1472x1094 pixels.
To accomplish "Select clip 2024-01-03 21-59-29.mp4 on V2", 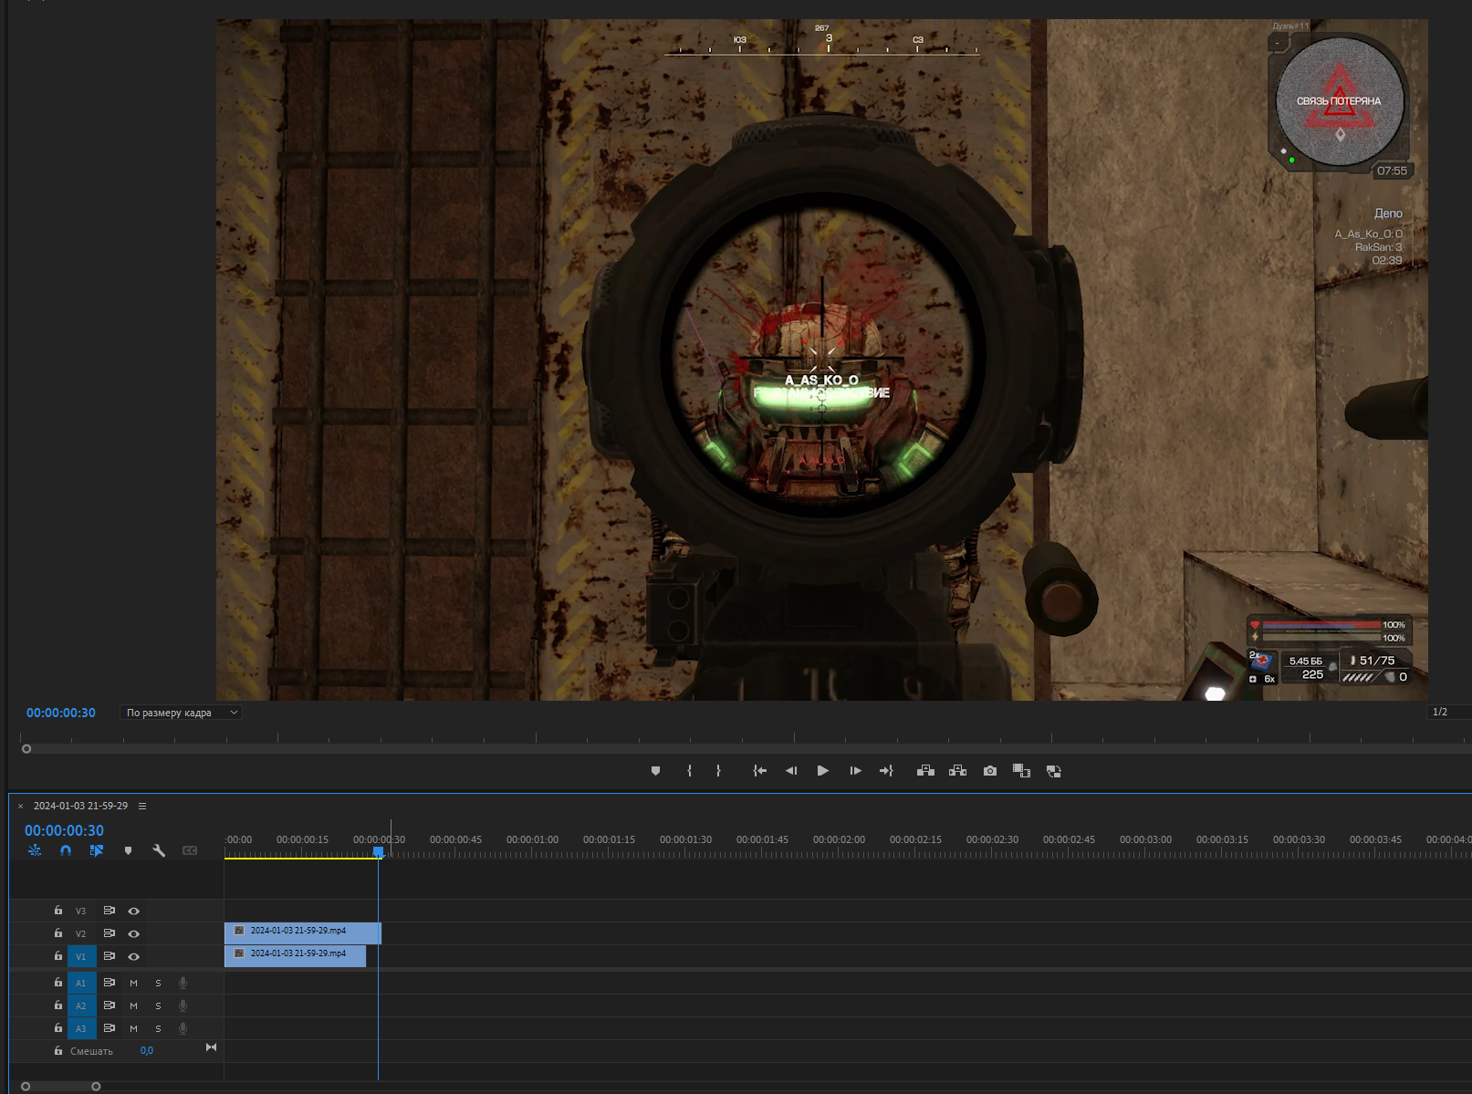I will (303, 933).
